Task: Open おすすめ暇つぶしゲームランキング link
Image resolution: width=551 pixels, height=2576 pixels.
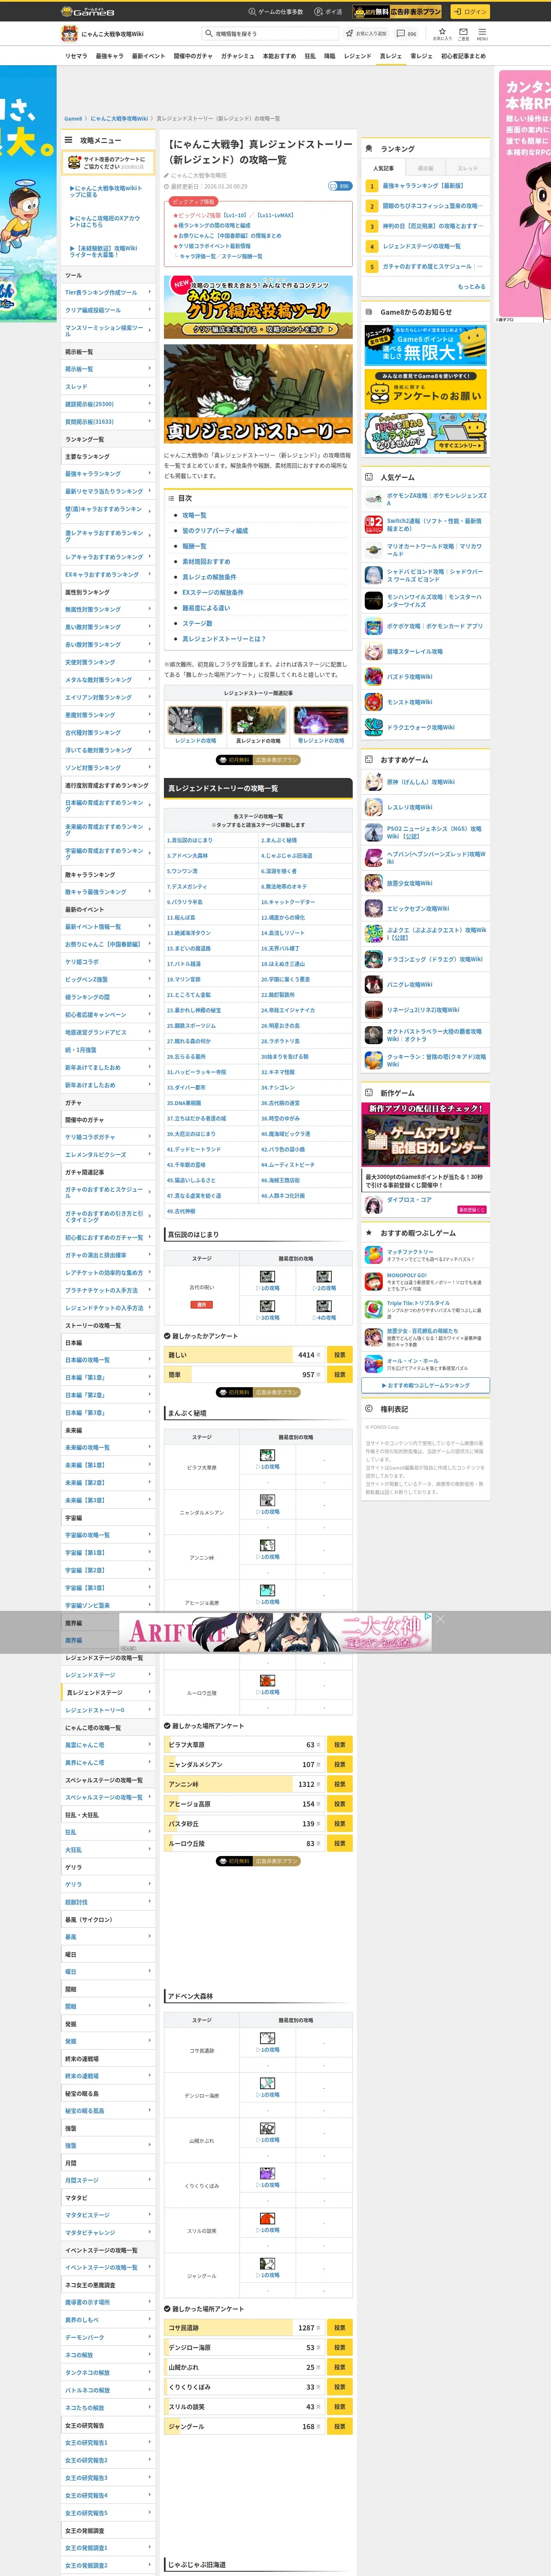Action: coord(426,1385)
